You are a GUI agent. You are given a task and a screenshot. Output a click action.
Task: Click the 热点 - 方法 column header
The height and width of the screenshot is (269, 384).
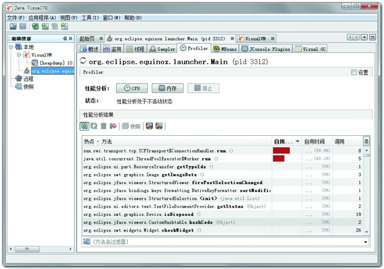177,141
